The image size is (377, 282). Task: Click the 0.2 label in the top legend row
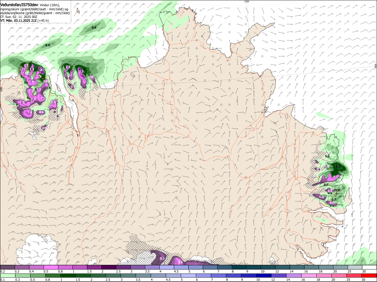tap(2, 271)
